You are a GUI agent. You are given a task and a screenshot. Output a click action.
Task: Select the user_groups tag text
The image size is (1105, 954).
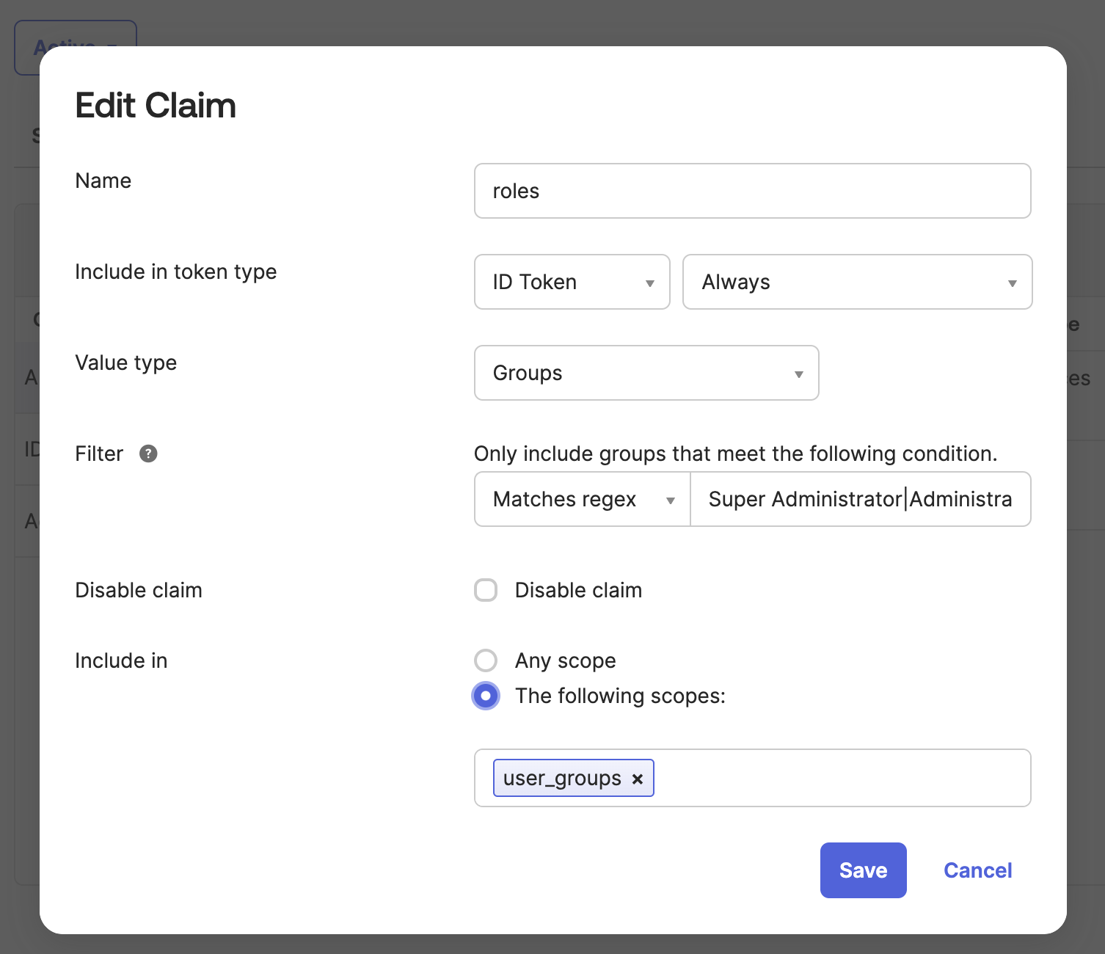point(561,778)
